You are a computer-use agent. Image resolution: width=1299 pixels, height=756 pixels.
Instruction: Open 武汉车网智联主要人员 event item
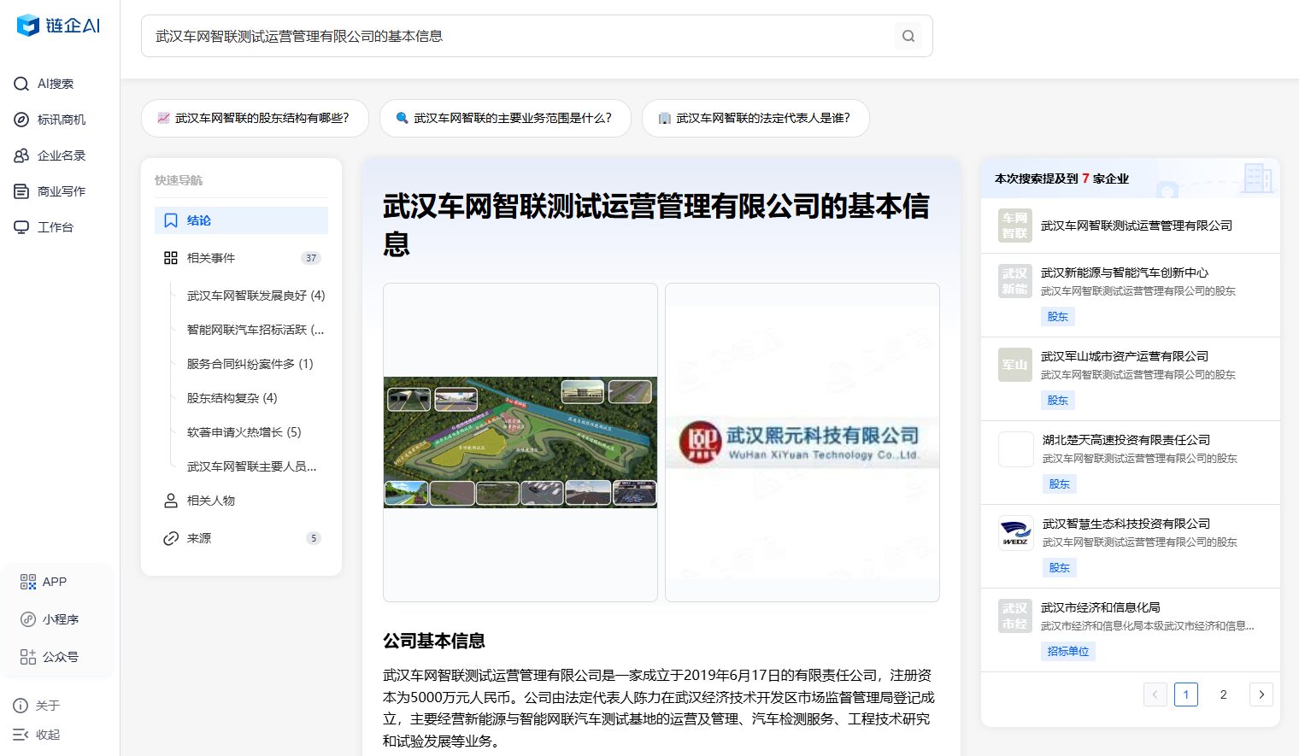click(251, 466)
